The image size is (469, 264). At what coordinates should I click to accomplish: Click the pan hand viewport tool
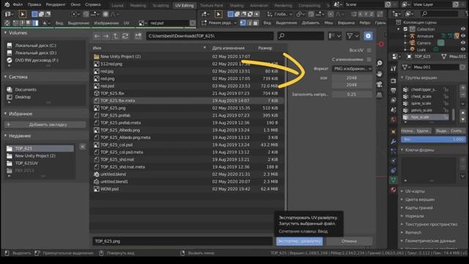380,73
